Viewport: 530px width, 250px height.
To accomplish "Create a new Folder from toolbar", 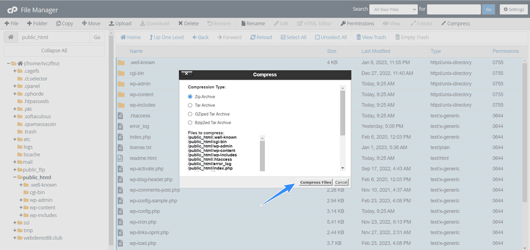I will (x=37, y=24).
